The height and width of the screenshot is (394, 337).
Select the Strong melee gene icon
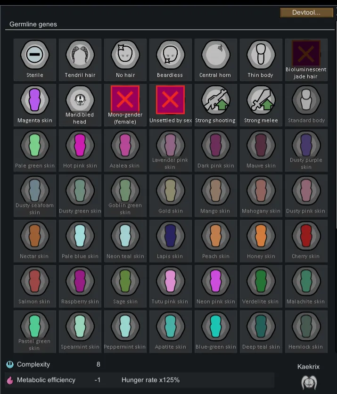(261, 100)
